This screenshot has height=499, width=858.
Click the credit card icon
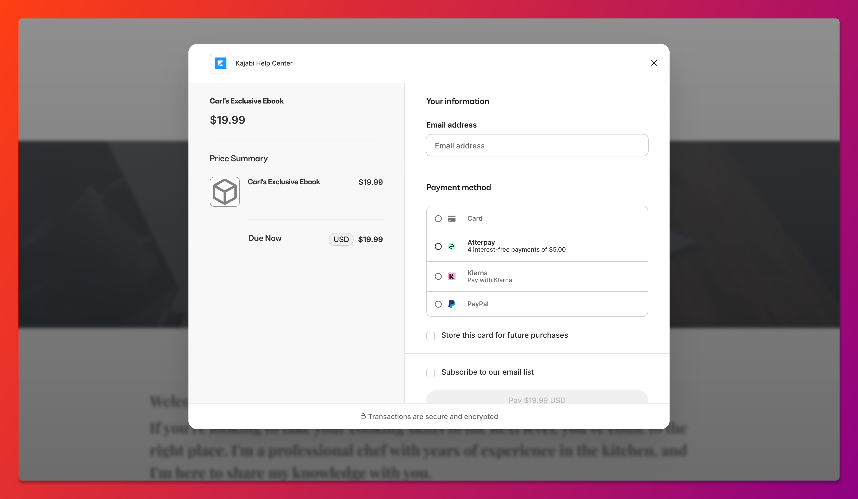(451, 219)
